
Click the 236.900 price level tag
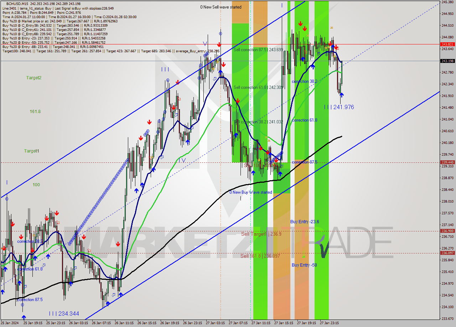pyautogui.click(x=447, y=231)
